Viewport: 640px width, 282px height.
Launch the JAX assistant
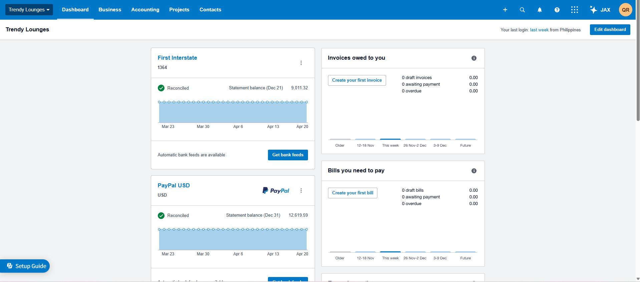point(600,10)
